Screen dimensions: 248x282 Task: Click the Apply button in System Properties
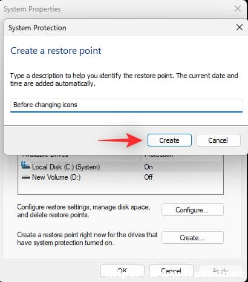click(220, 271)
